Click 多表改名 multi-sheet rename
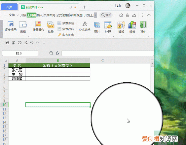 [x=66, y=29]
